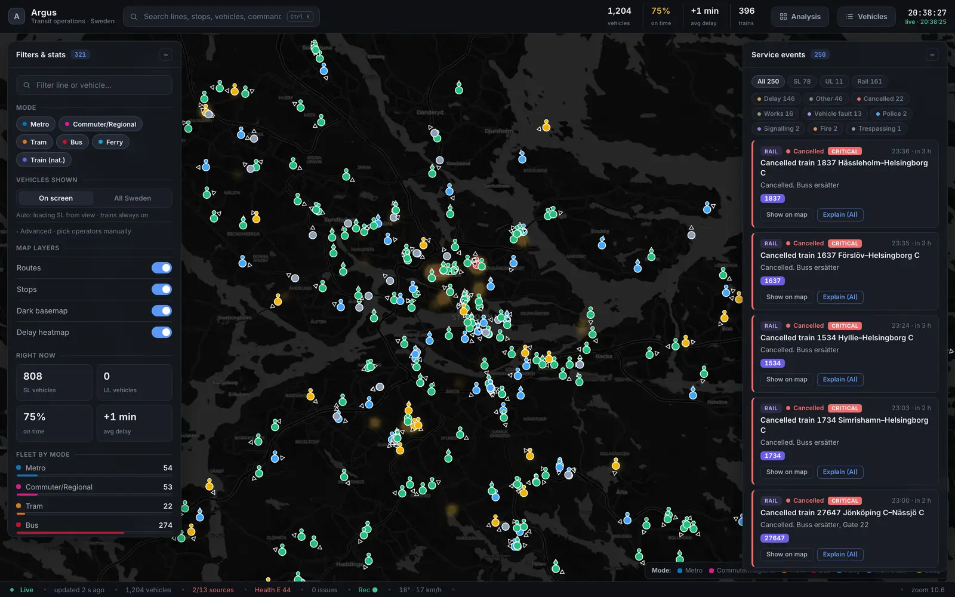Click Health E 44 in status bar
955x597 pixels.
pyautogui.click(x=273, y=590)
